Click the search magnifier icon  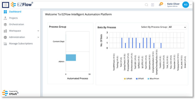click(146, 5)
